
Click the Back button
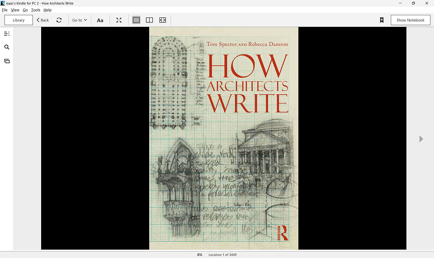pos(43,20)
